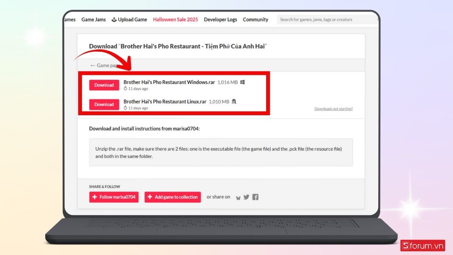This screenshot has width=453, height=255.
Task: Download the Linux.rar version
Action: coord(104,104)
